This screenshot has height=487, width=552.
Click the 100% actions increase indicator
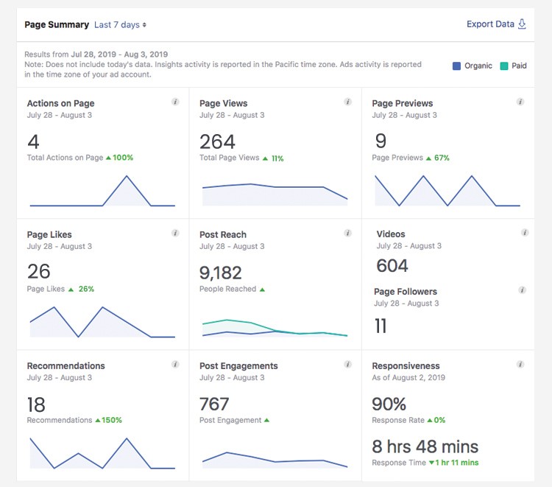(x=120, y=158)
